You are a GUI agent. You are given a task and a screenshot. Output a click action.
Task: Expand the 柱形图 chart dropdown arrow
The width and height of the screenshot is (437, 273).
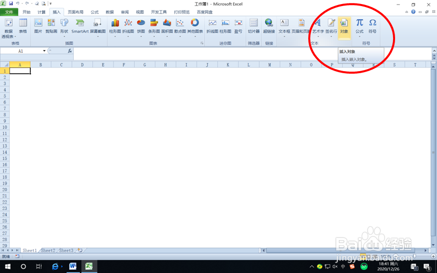click(x=115, y=36)
